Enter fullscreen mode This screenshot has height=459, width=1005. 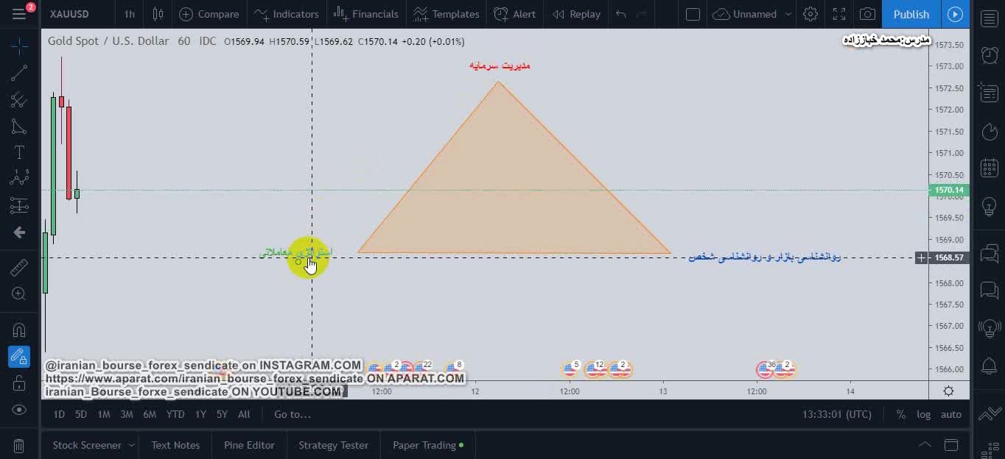(x=839, y=14)
